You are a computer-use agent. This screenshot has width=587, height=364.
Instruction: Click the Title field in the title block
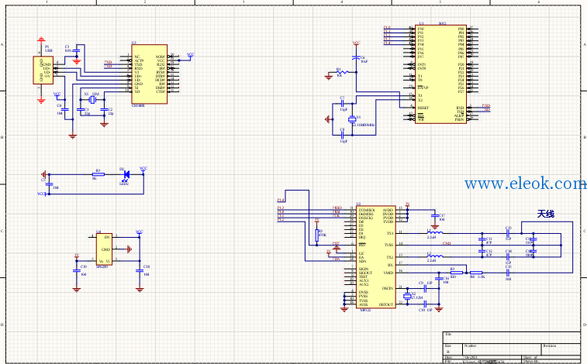tap(512, 338)
